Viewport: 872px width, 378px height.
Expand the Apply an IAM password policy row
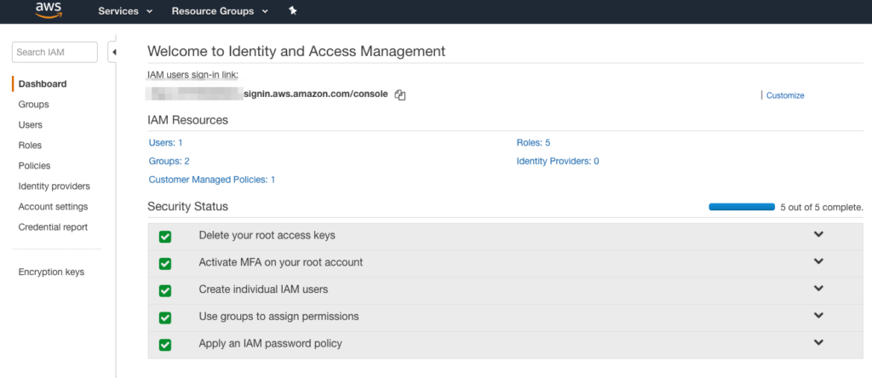click(818, 342)
